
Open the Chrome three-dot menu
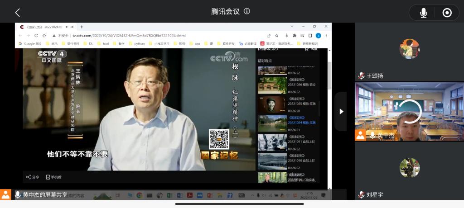pyautogui.click(x=326, y=35)
